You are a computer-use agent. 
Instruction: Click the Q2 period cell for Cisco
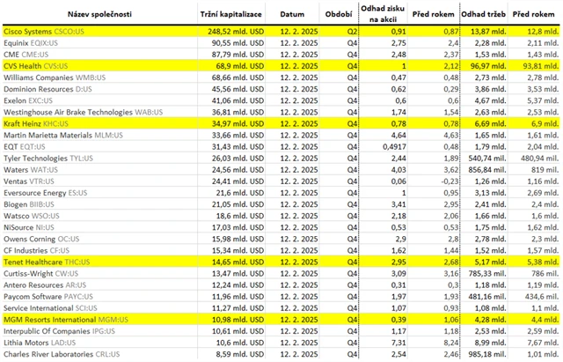click(352, 32)
